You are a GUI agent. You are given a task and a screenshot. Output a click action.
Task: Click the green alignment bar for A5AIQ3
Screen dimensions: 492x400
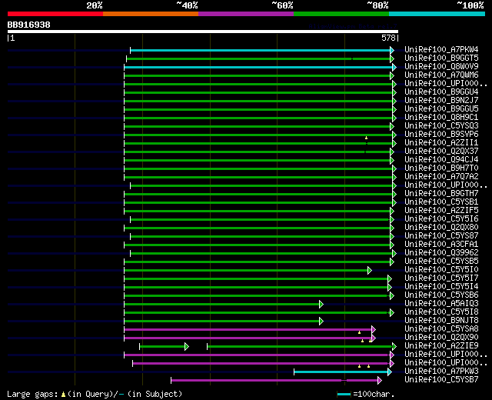click(x=222, y=305)
